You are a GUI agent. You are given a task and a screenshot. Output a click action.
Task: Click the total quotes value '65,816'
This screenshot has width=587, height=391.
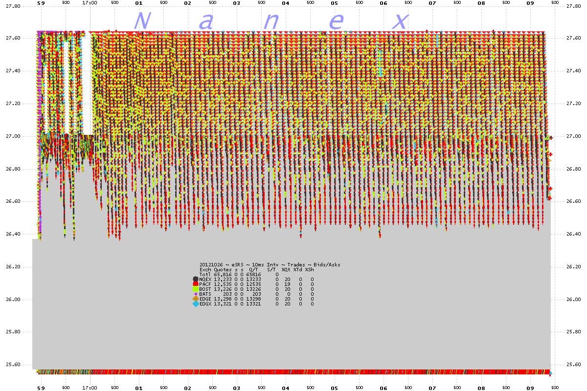[x=223, y=274]
